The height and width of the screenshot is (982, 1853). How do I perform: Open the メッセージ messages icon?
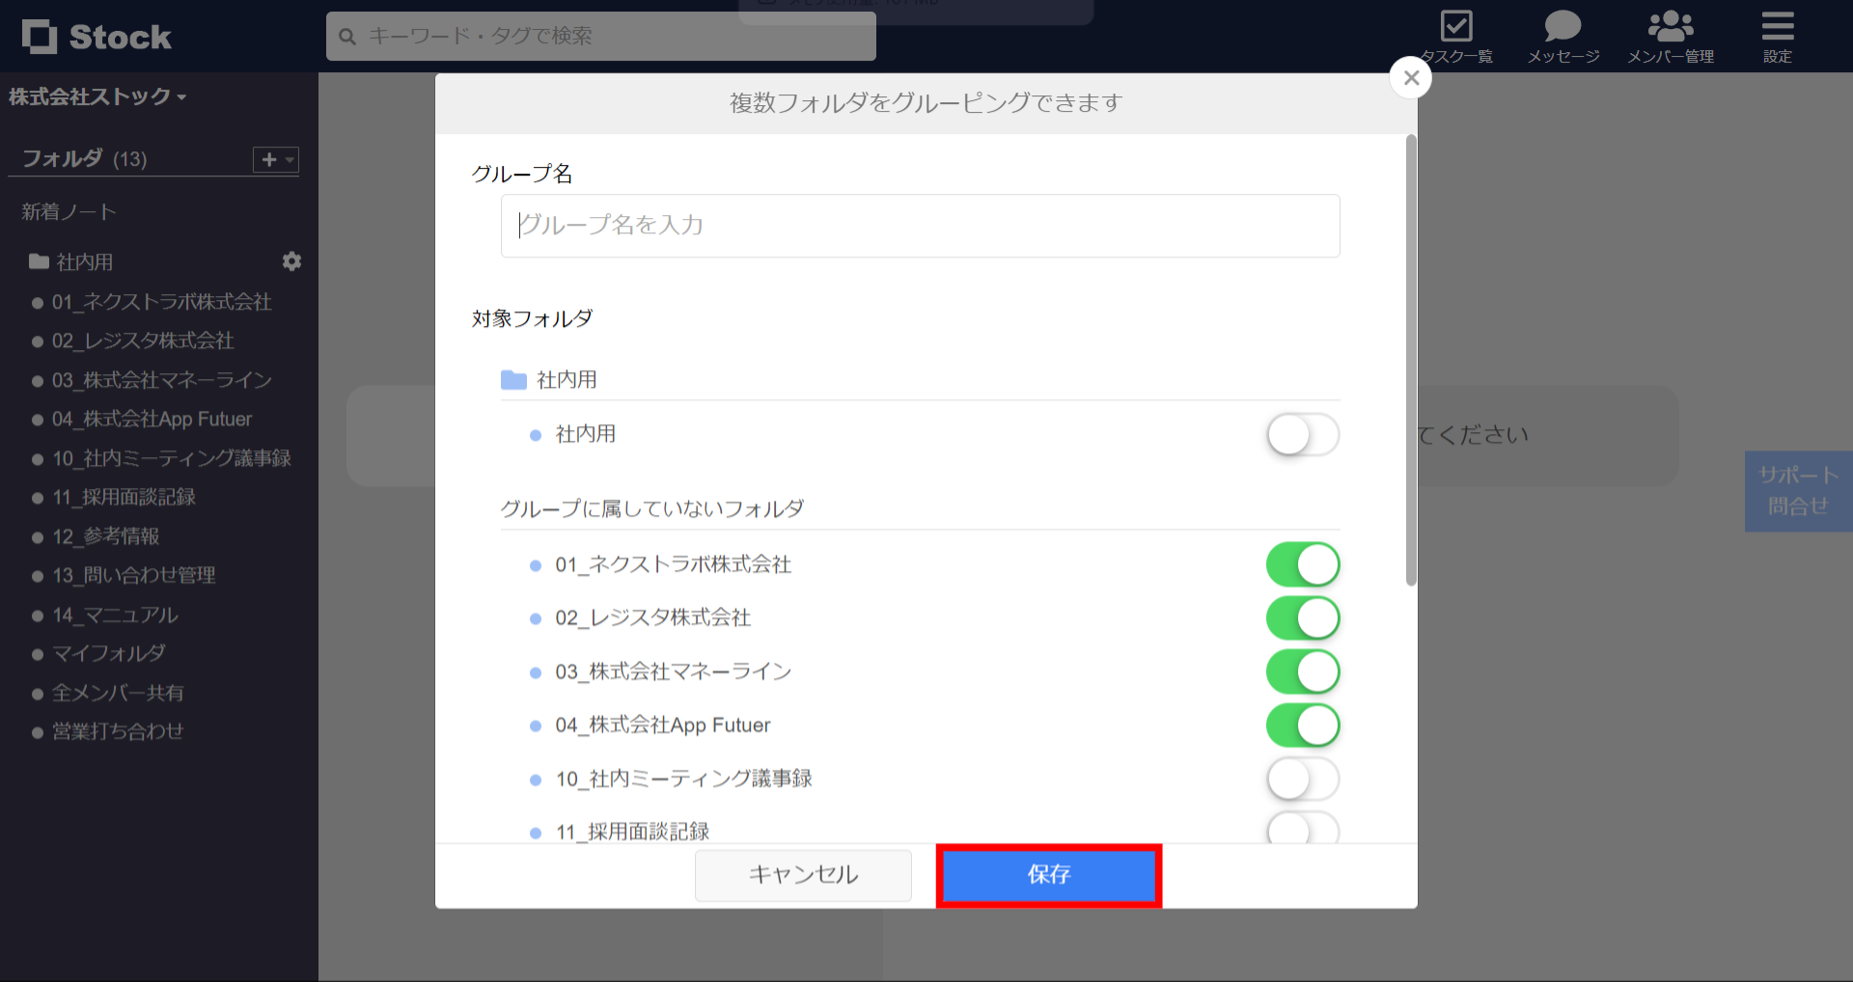[x=1562, y=26]
